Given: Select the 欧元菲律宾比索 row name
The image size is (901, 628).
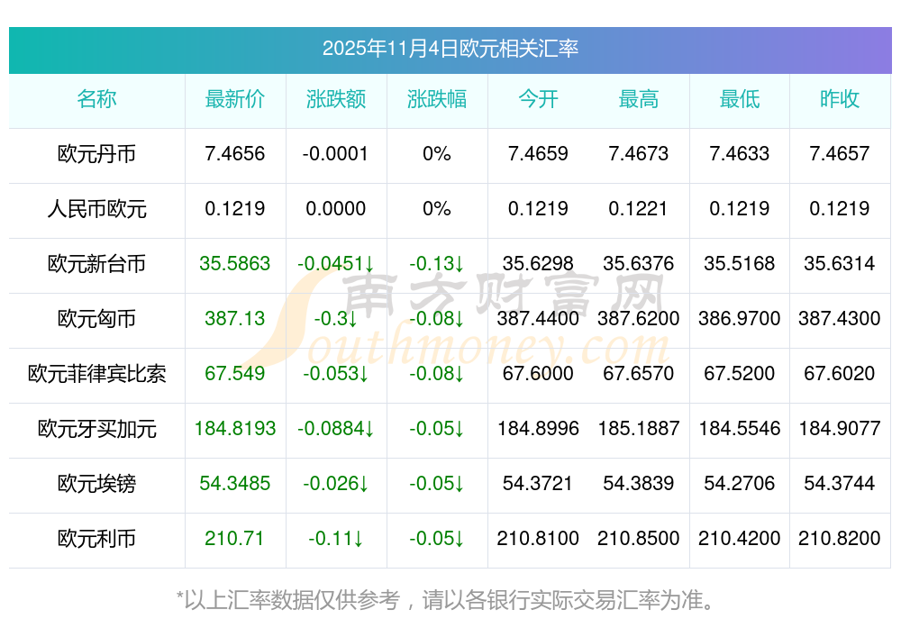Looking at the screenshot, I should (x=96, y=374).
